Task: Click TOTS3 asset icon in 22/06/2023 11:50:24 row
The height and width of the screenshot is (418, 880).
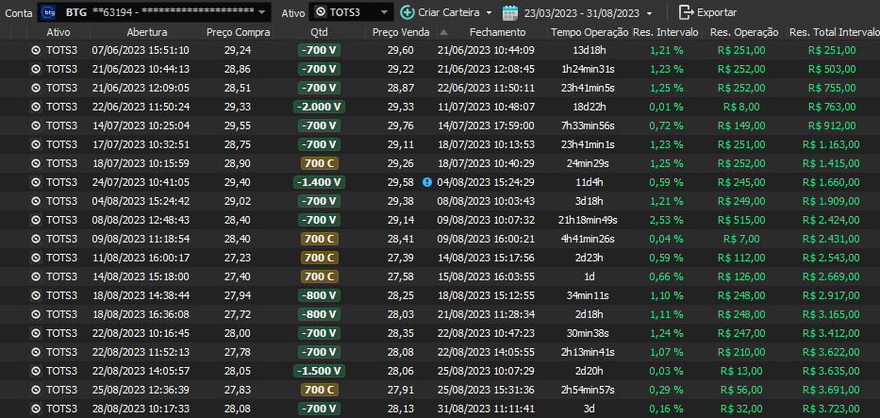Action: [x=36, y=107]
